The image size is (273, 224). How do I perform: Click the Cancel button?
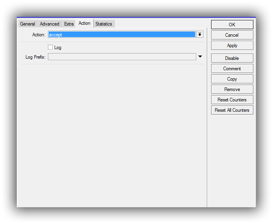232,35
